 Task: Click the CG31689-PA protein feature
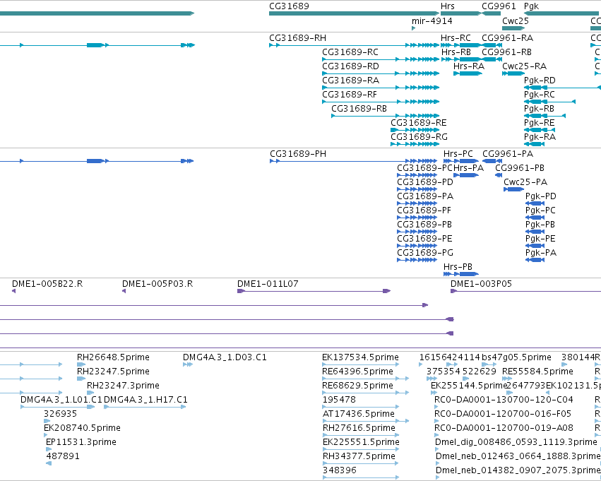(x=417, y=203)
